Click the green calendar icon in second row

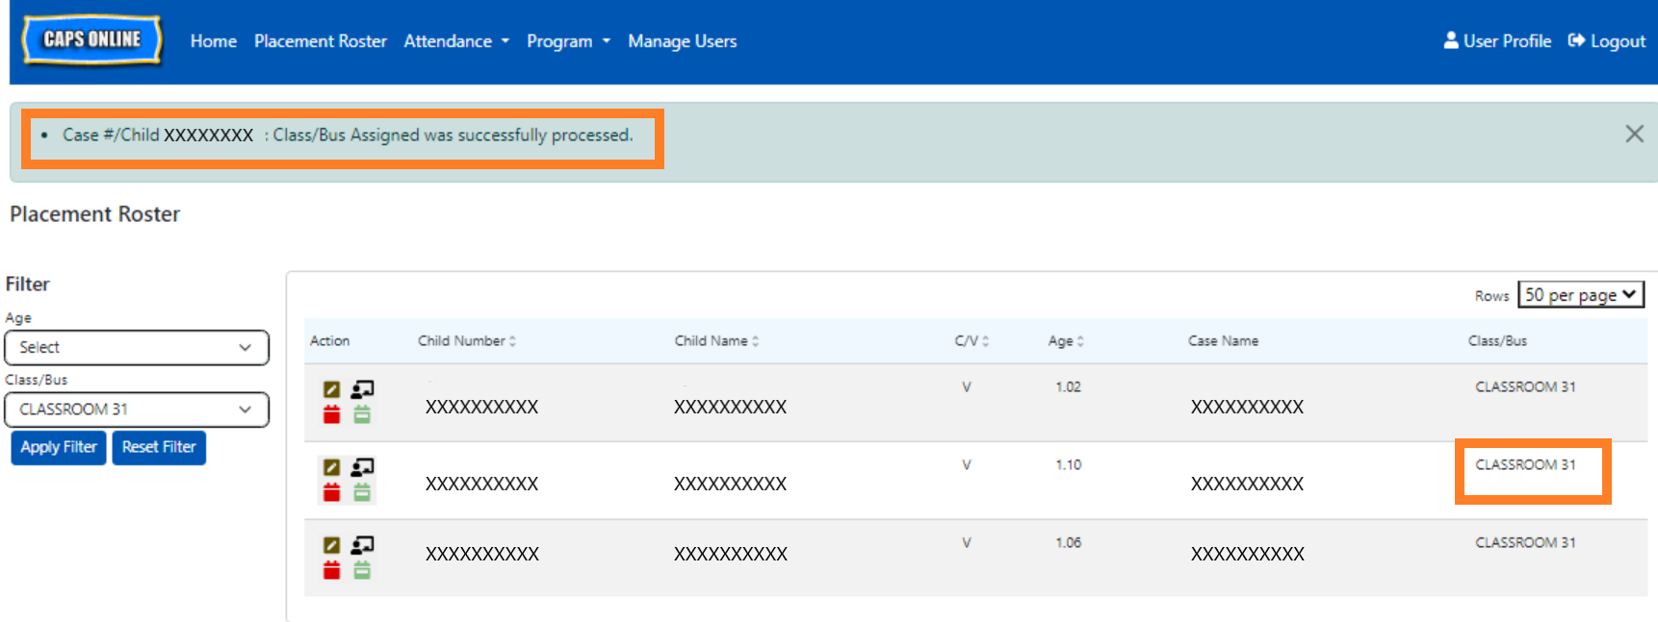362,493
